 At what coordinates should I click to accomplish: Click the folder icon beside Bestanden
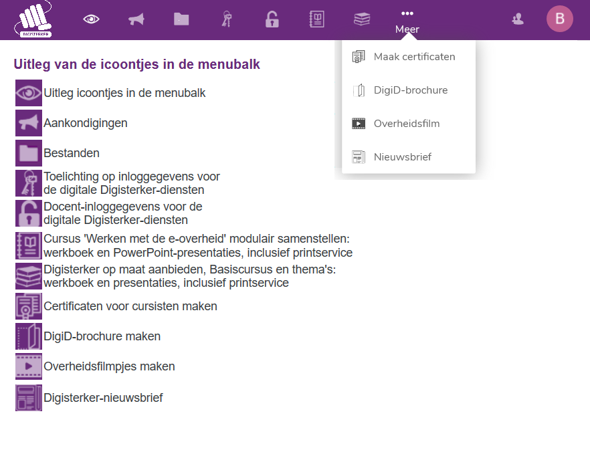[x=29, y=153]
